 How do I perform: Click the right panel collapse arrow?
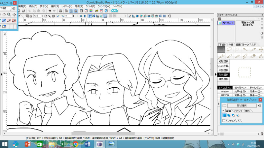pos(216,74)
